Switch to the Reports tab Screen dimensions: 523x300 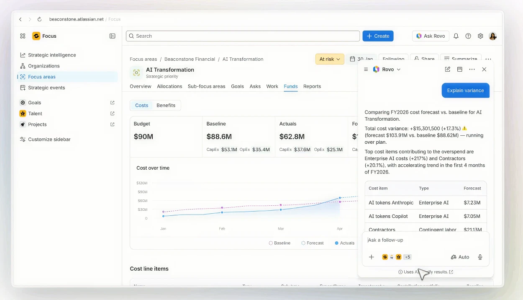pyautogui.click(x=312, y=86)
